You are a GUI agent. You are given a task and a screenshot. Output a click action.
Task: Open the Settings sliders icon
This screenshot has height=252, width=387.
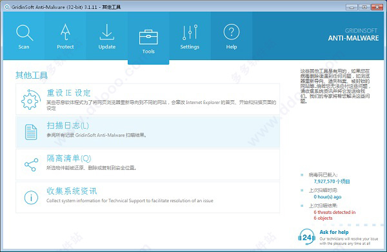pos(190,32)
